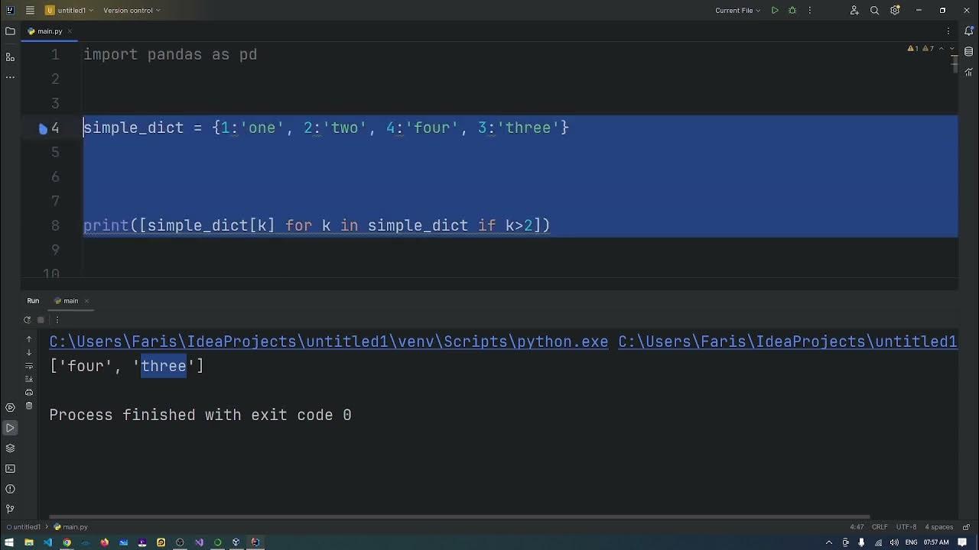Open Firefox from the taskbar
Image resolution: width=979 pixels, height=550 pixels.
coord(104,542)
